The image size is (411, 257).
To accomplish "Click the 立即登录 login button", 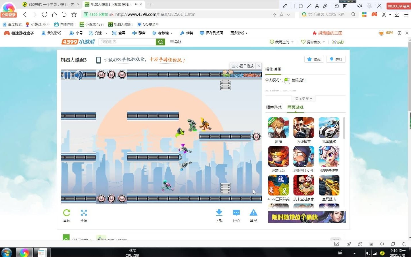I will [9, 15].
